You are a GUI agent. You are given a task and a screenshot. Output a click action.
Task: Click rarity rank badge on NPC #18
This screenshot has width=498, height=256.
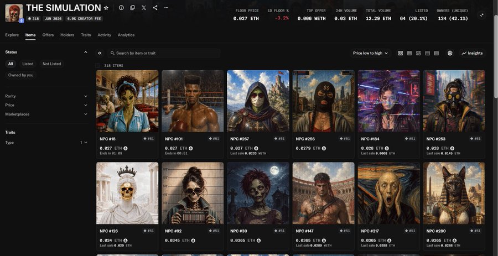(149, 139)
